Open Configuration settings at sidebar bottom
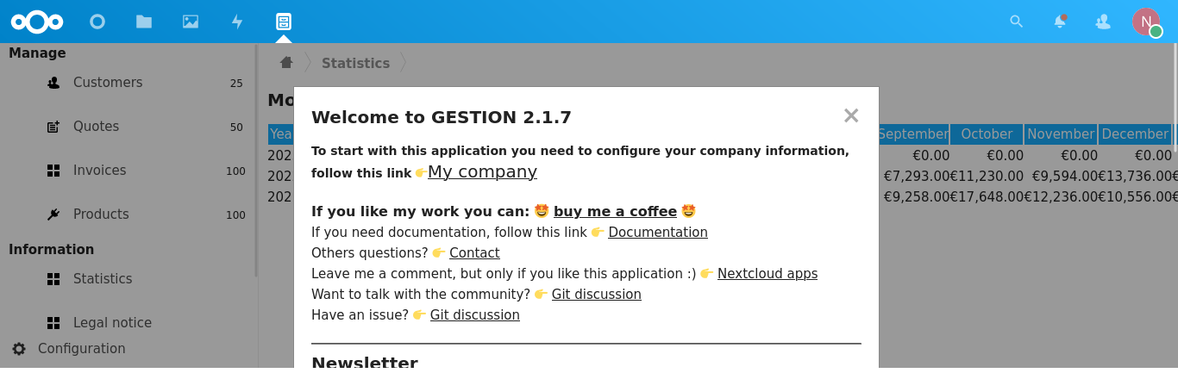Viewport: 1178px width, 373px height. (x=81, y=349)
